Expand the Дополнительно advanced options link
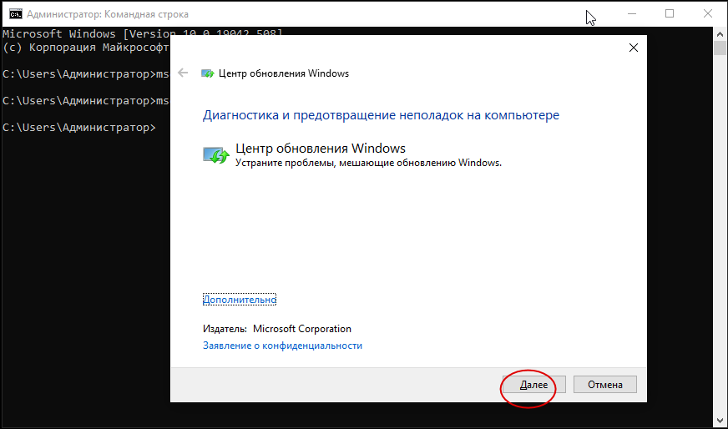This screenshot has height=429, width=728. click(x=239, y=300)
